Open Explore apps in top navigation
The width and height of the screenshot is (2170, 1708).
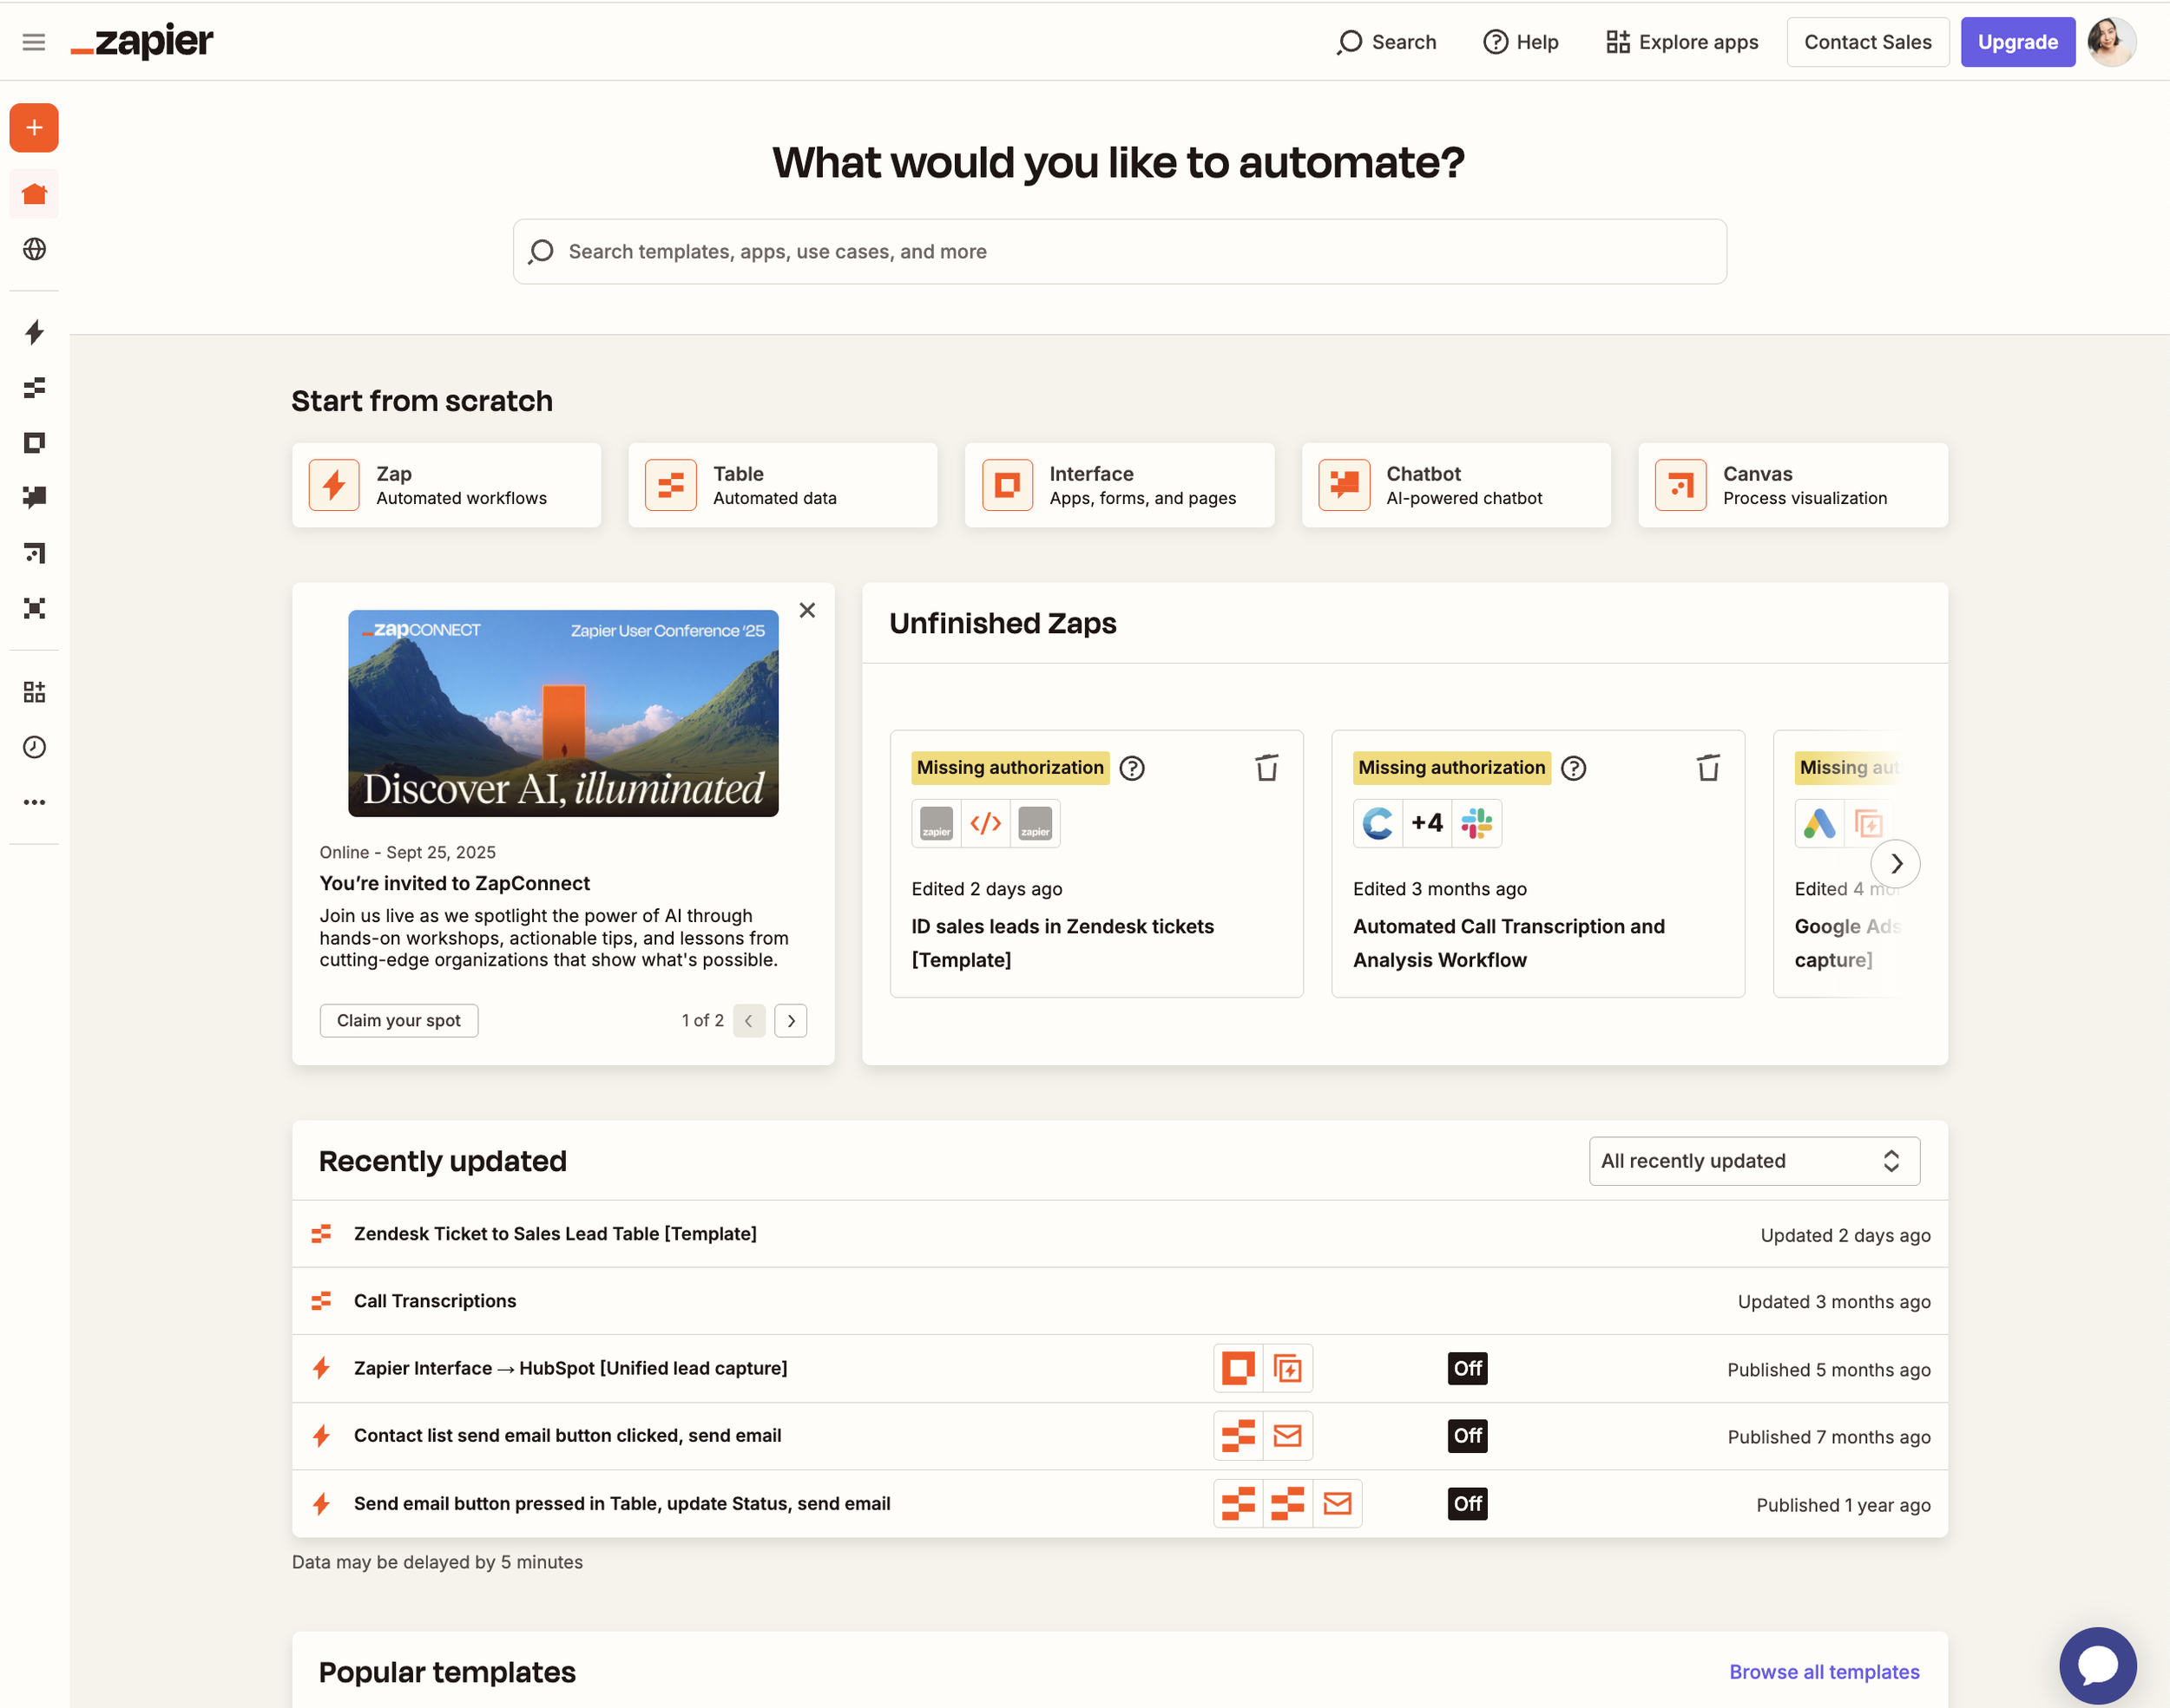click(x=1682, y=42)
